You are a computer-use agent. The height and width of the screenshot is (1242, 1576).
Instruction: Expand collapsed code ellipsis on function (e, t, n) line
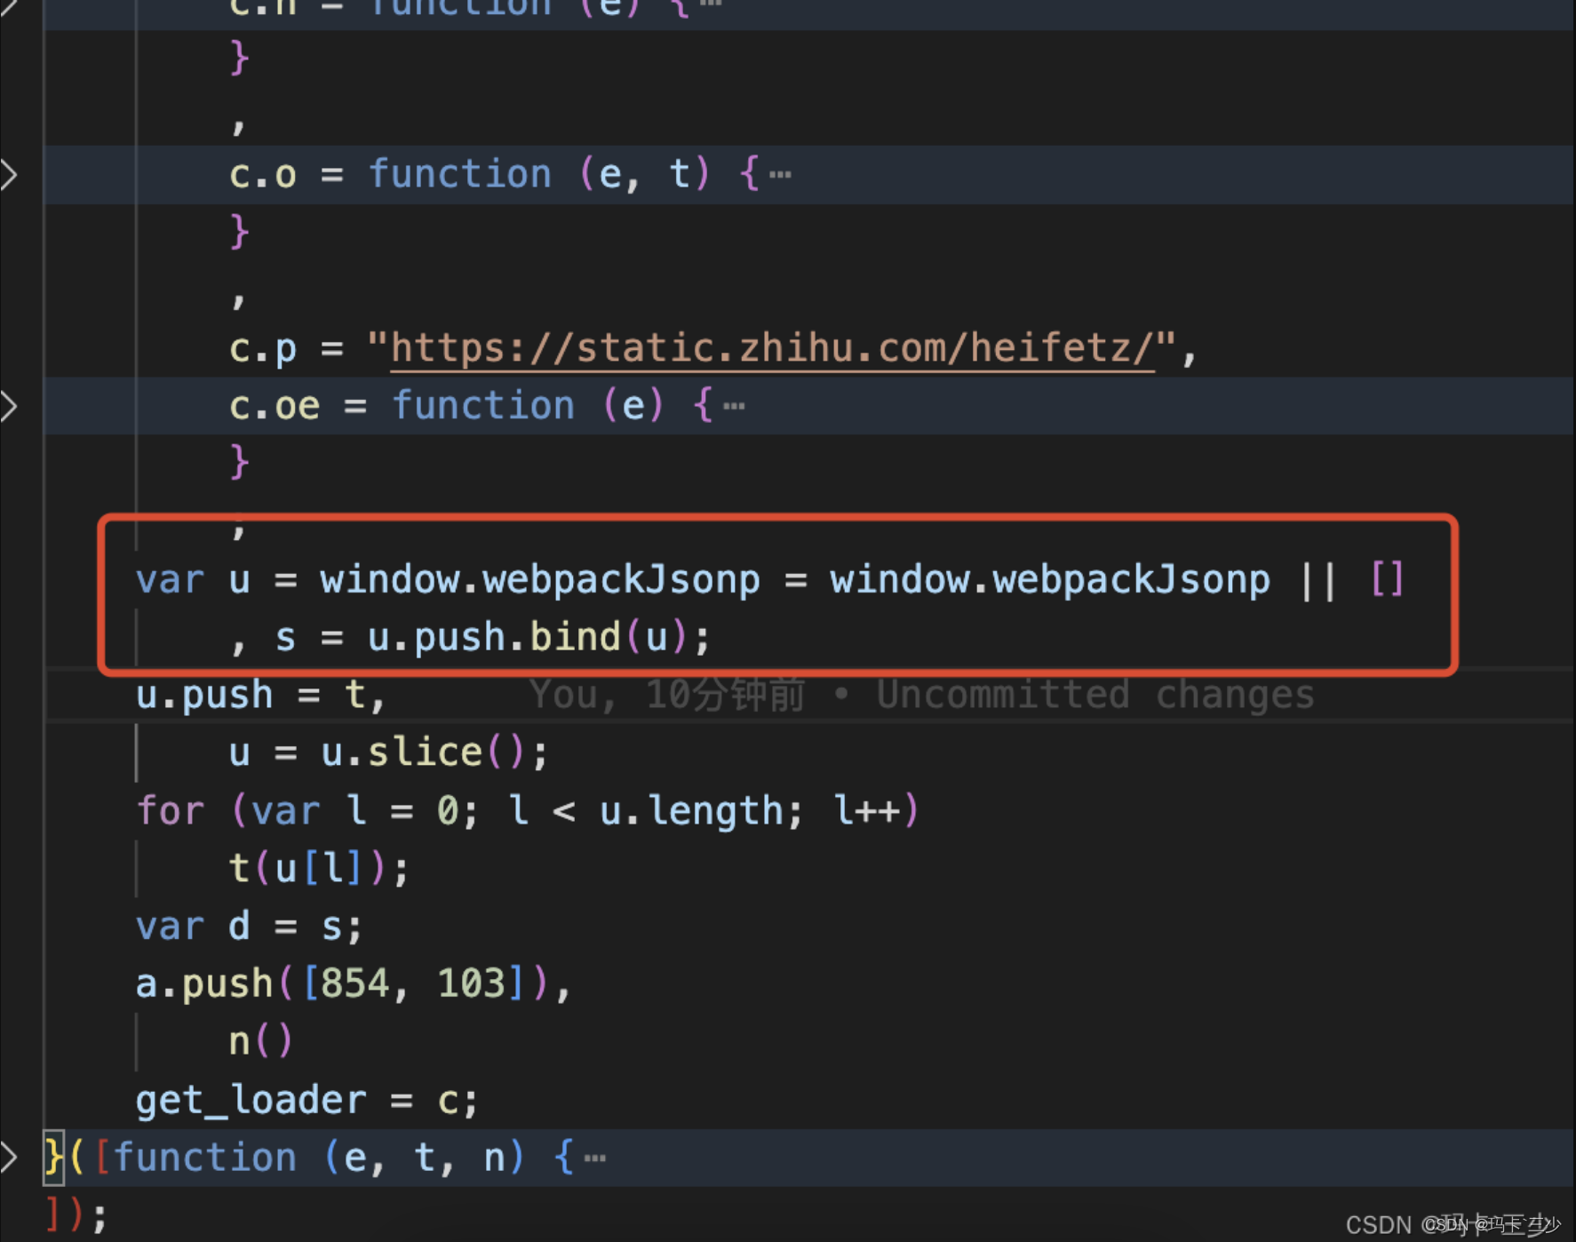point(593,1156)
